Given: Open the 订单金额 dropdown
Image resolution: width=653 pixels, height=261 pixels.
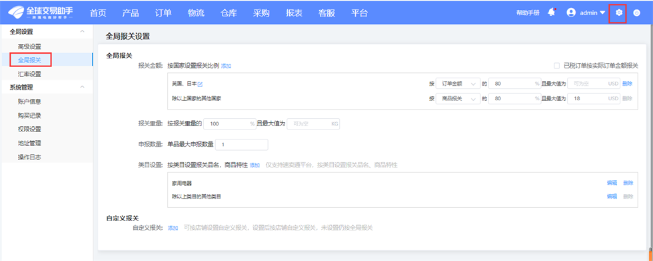Looking at the screenshot, I should coord(458,84).
